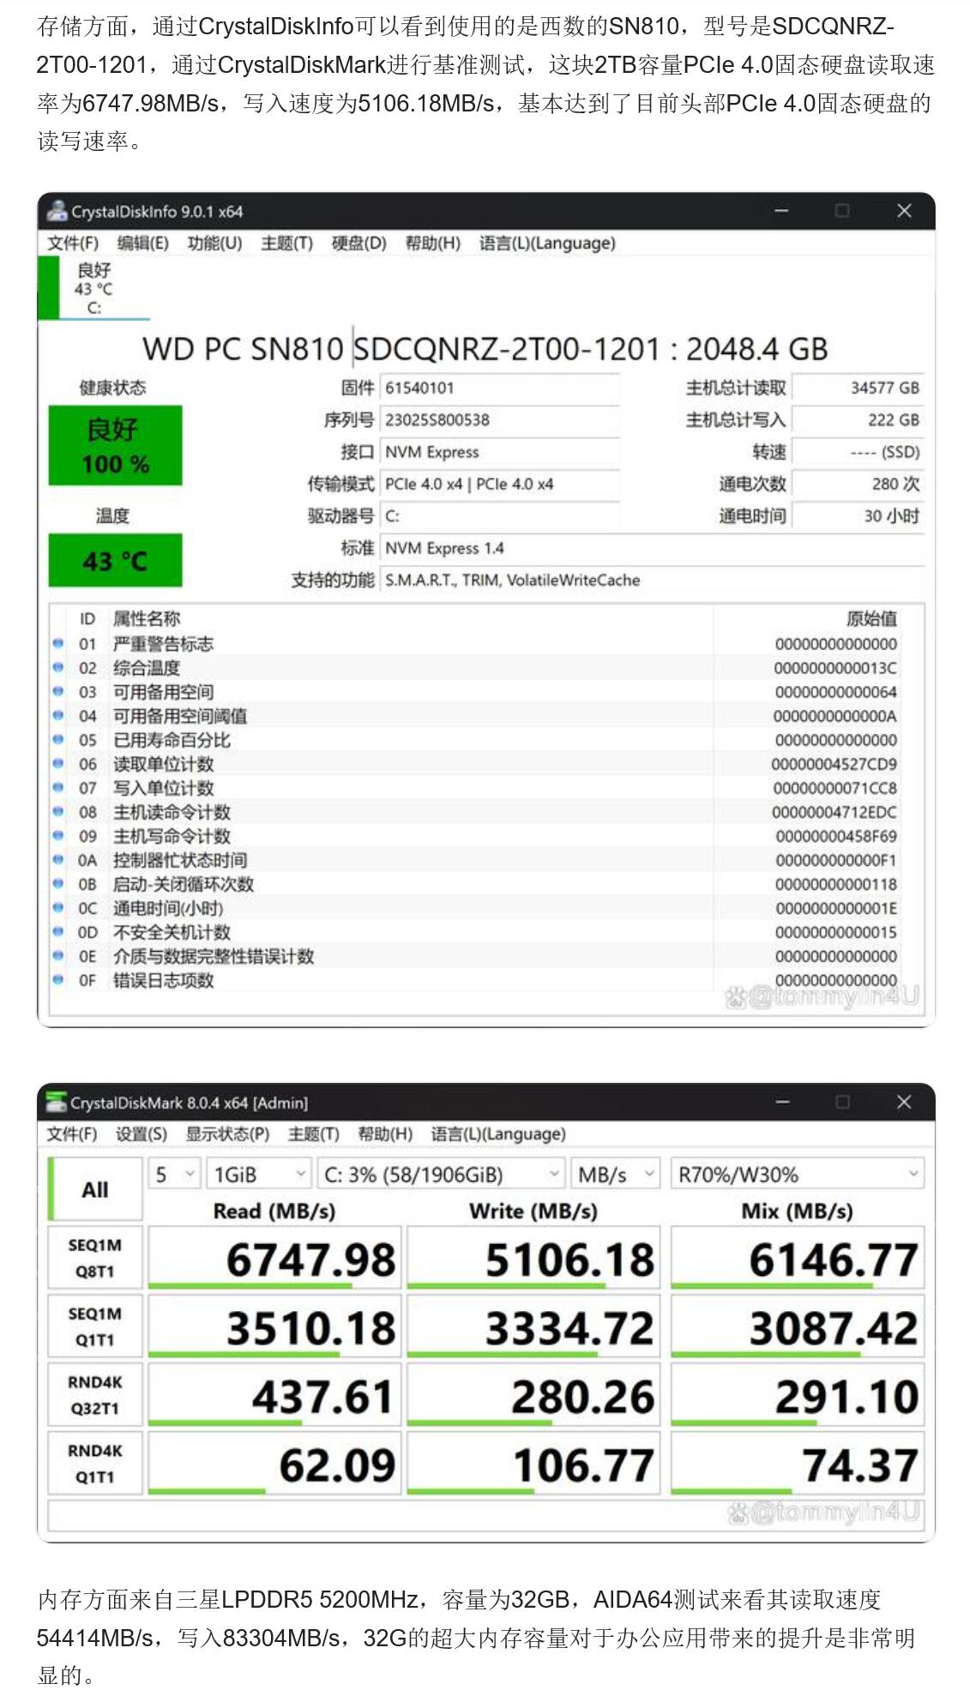Click the power-on count value 280 次
The width and height of the screenshot is (970, 1708).
point(858,484)
